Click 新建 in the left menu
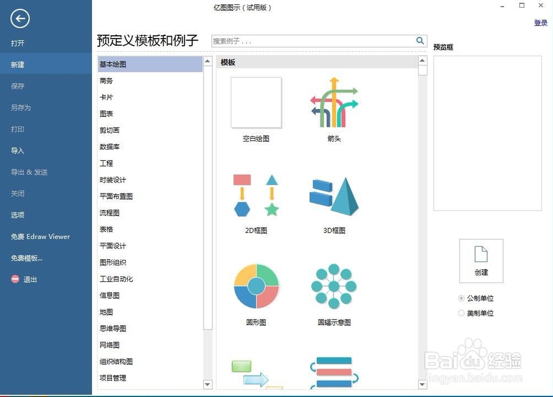The image size is (553, 397). click(x=17, y=64)
